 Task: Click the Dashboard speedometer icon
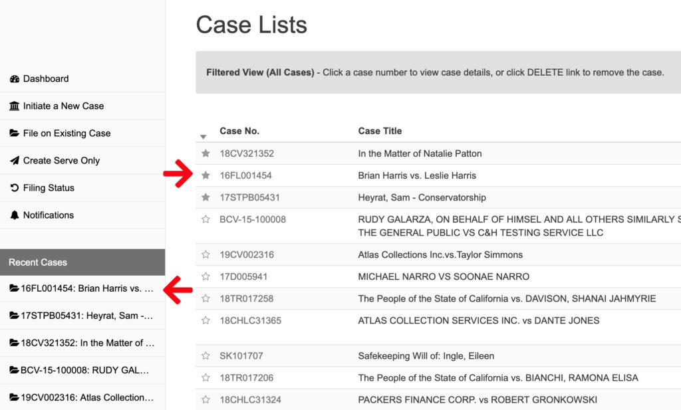pyautogui.click(x=15, y=78)
